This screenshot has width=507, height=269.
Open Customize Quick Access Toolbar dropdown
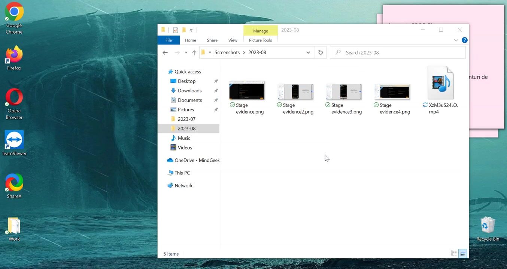191,30
